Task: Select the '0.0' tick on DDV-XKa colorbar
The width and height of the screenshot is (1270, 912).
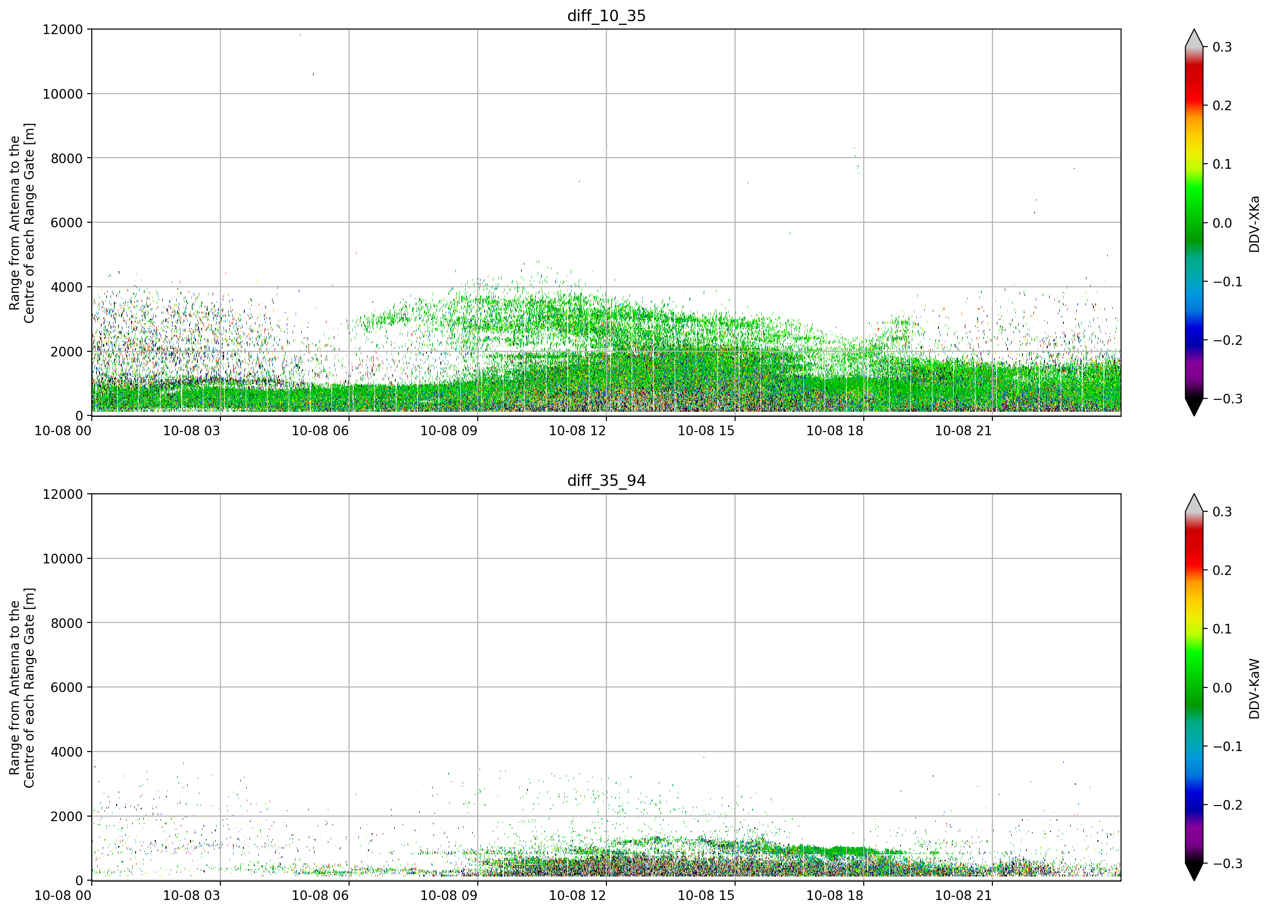Action: click(1223, 223)
